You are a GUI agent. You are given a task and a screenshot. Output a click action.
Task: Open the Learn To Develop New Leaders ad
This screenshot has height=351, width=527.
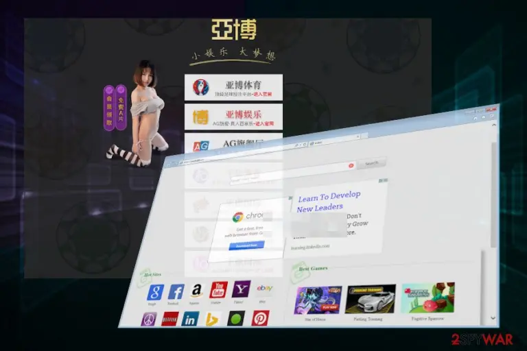(x=328, y=201)
